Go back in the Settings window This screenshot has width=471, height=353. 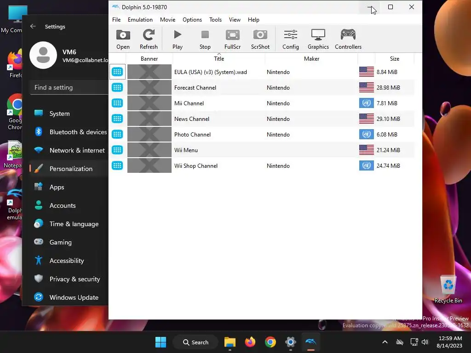[33, 26]
